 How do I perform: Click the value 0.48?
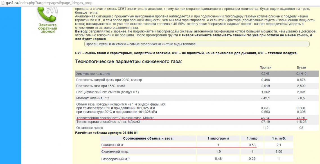pyautogui.click(x=218, y=159)
